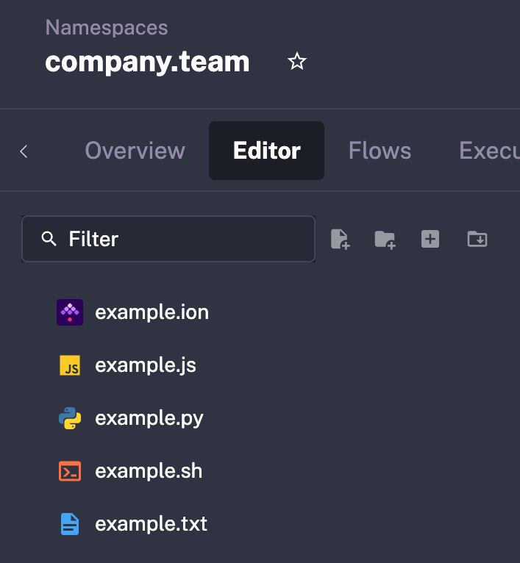This screenshot has width=520, height=563.
Task: Go to the partially visible Executions tab
Action: click(488, 151)
